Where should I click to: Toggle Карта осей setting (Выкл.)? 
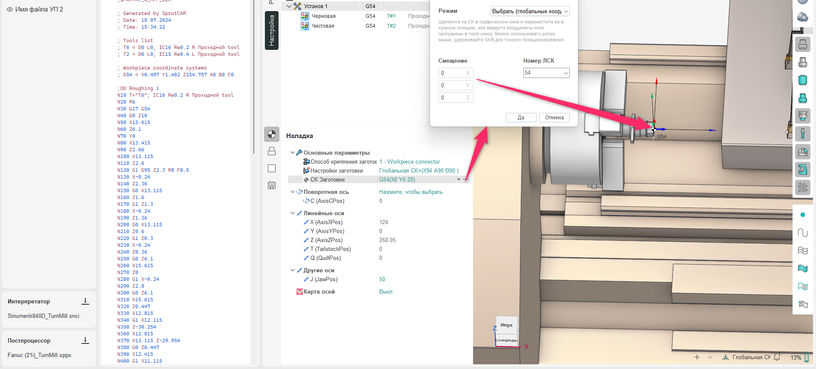point(386,292)
